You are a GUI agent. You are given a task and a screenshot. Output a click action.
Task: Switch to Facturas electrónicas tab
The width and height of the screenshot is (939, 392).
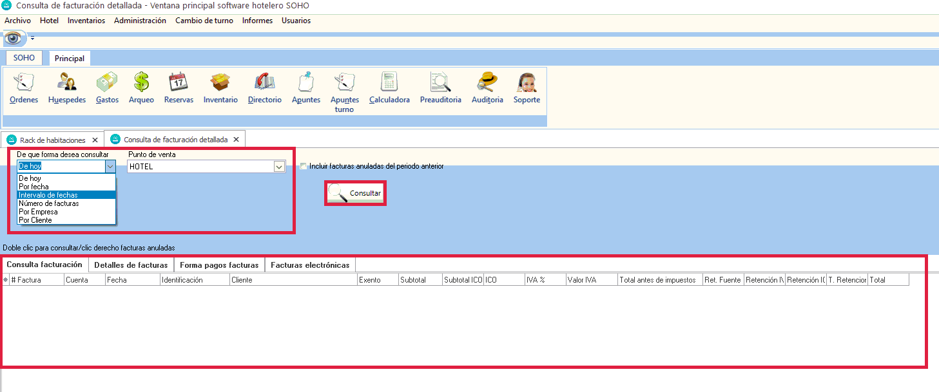(310, 265)
